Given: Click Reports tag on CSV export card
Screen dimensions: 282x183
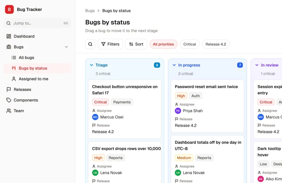Looking at the screenshot, I should [116, 158].
